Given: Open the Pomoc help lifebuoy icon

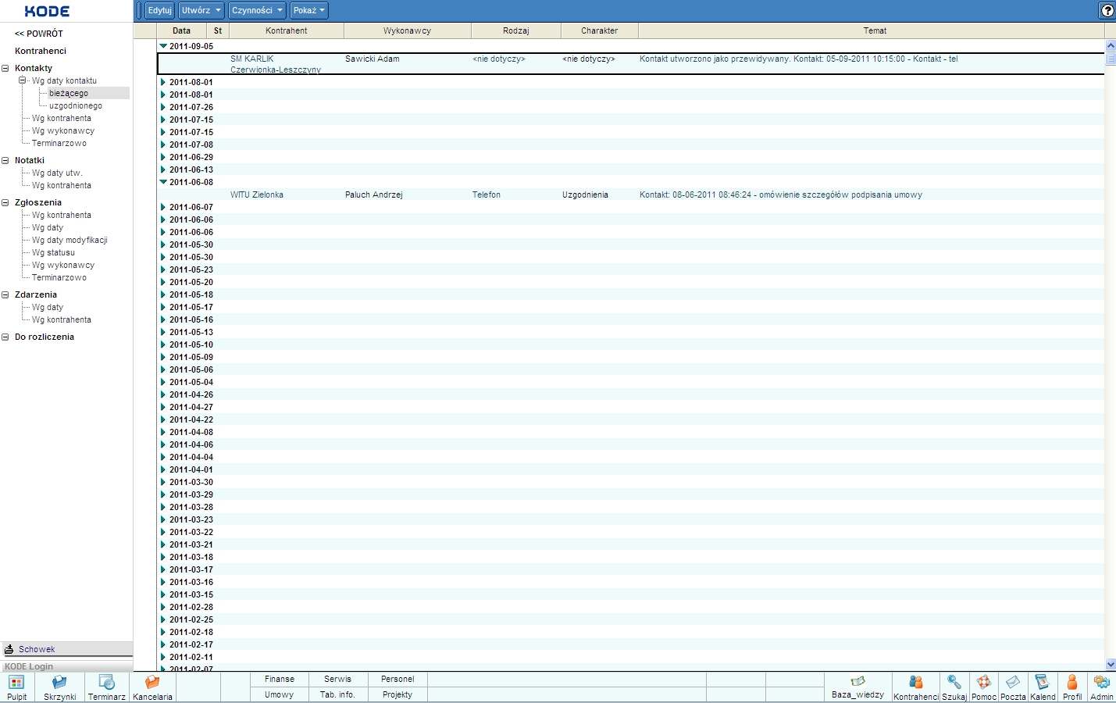Looking at the screenshot, I should (x=984, y=687).
